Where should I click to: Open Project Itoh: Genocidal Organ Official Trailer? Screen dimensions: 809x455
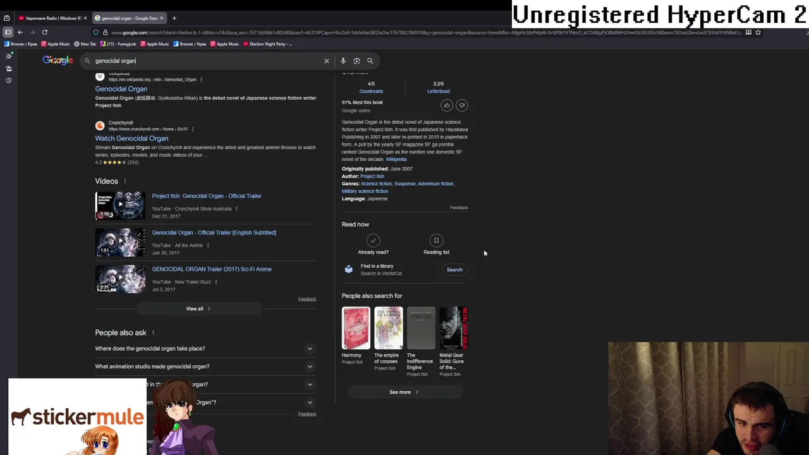(207, 196)
